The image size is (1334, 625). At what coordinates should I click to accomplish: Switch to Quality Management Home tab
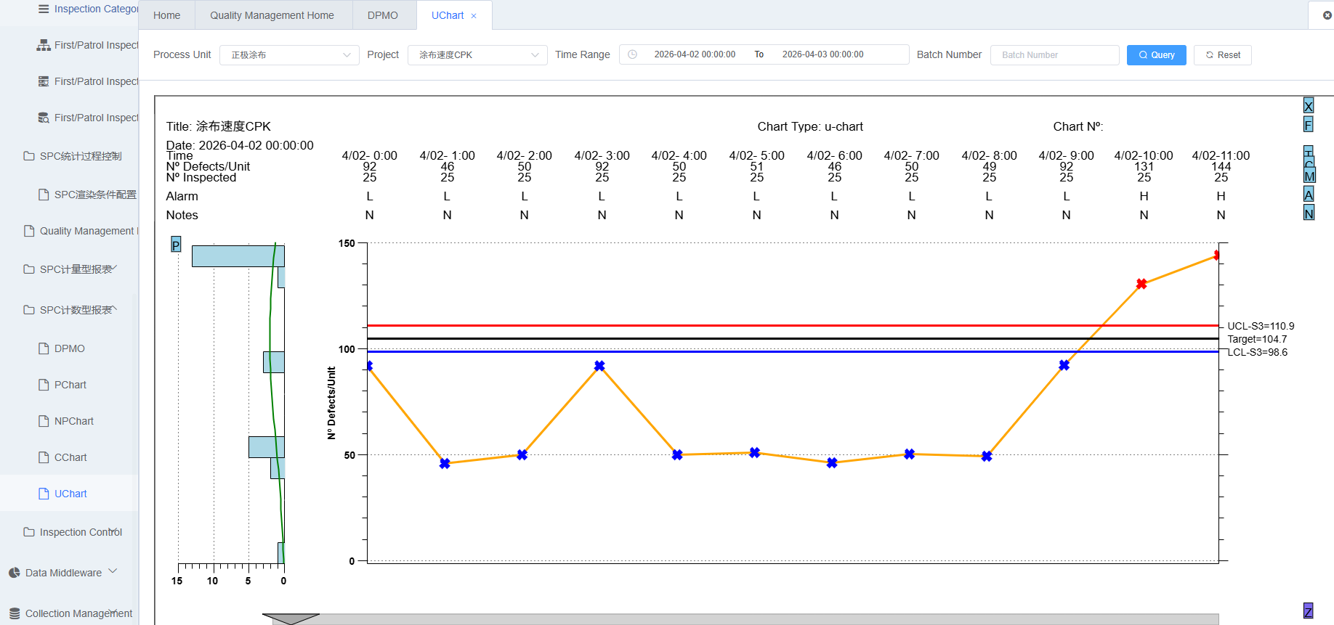(272, 15)
